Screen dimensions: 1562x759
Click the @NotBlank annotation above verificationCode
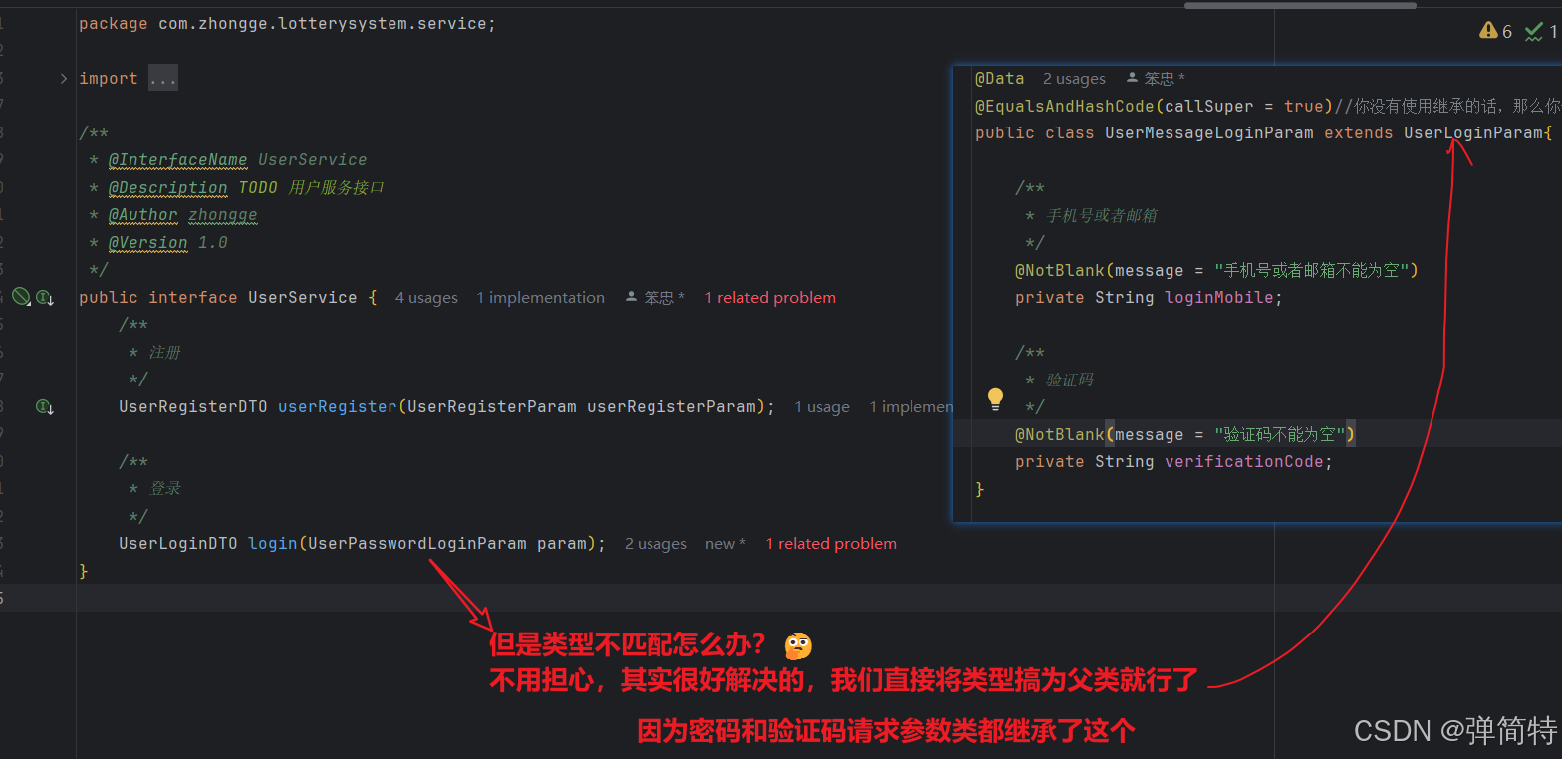pos(1060,434)
